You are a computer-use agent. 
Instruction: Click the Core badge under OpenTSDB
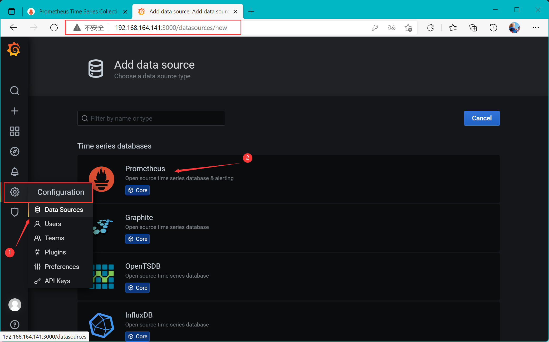click(138, 288)
